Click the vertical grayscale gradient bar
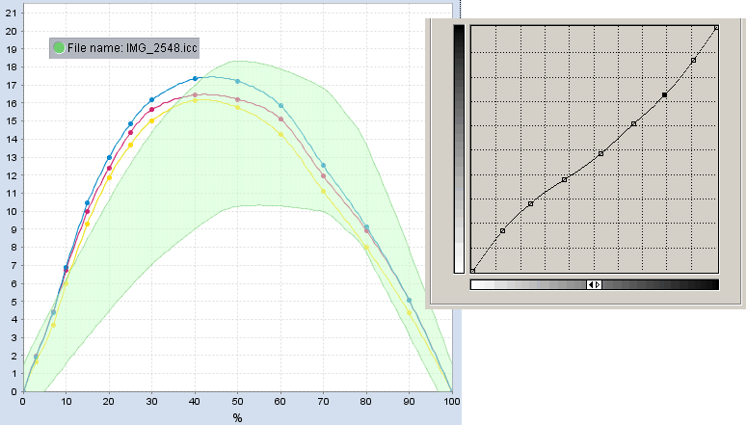 [x=460, y=149]
